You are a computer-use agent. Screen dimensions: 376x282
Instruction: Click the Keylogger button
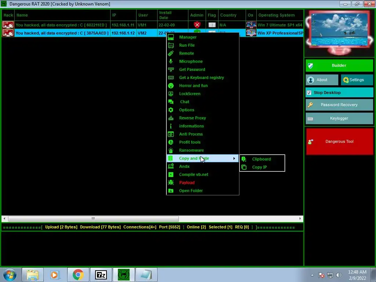339,119
